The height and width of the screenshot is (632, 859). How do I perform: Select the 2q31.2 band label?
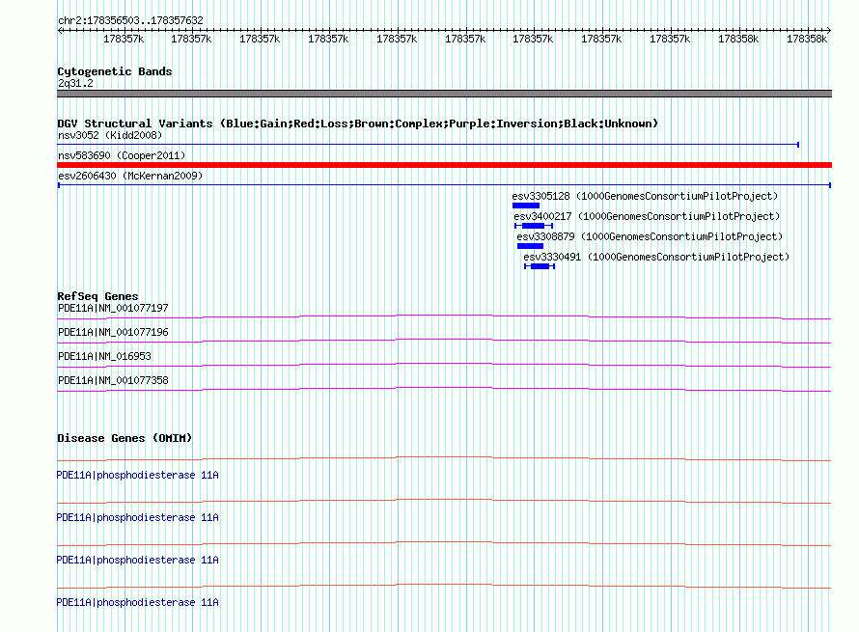pos(75,83)
